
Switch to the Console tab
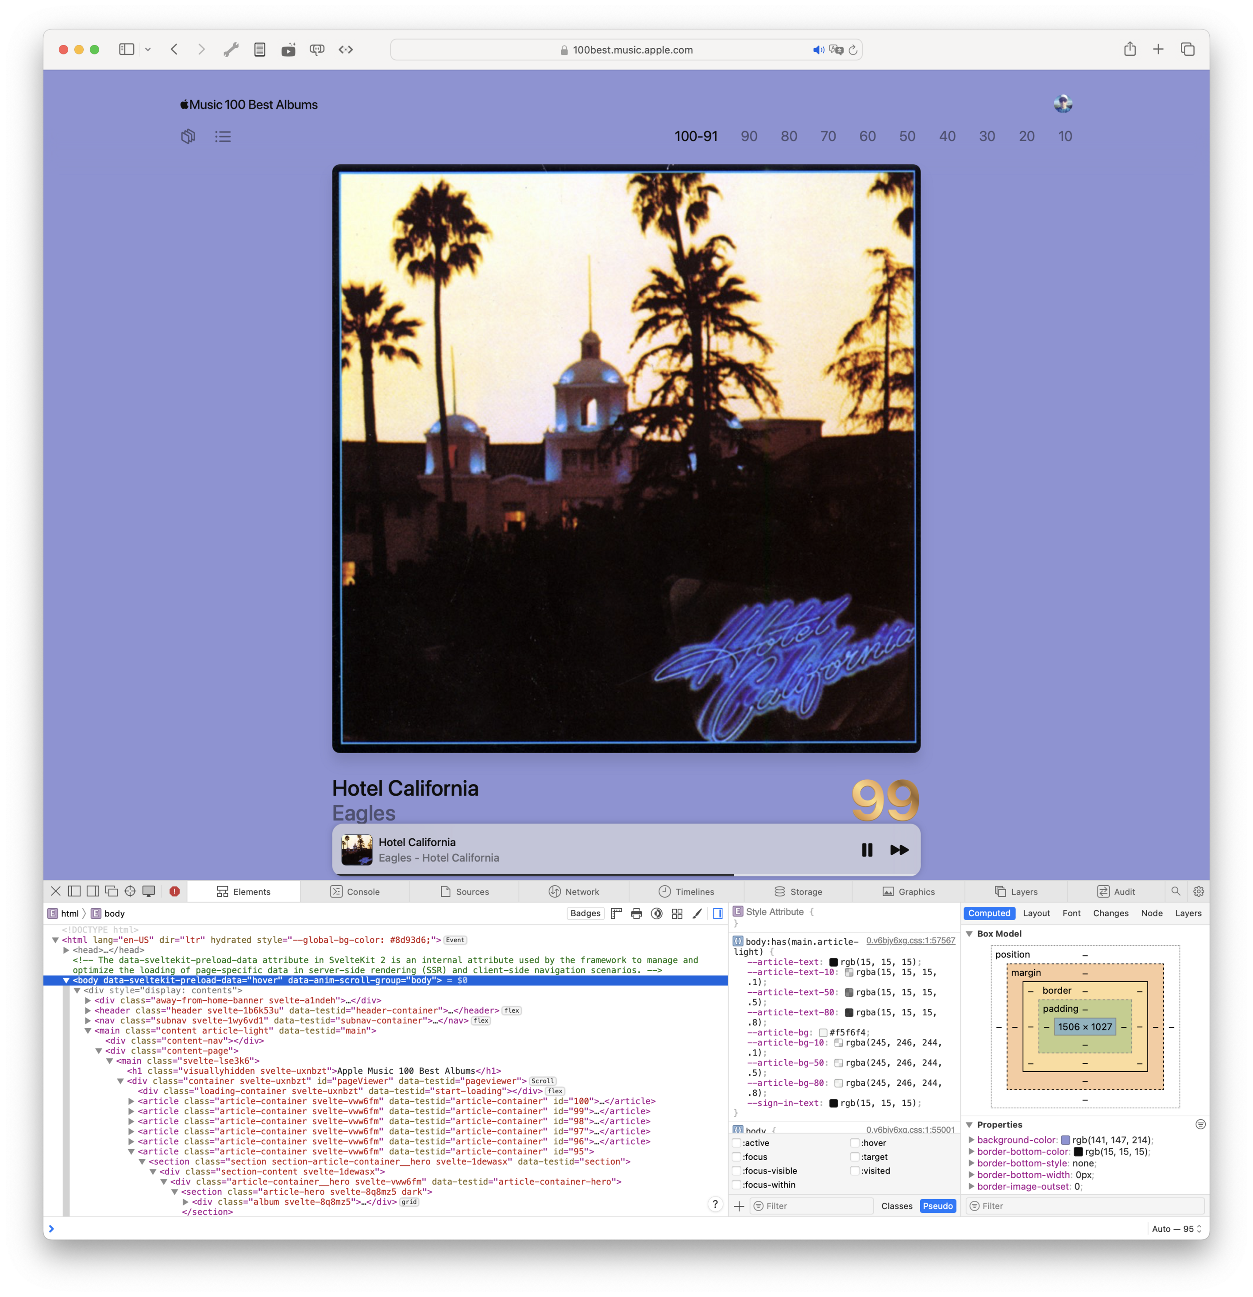coord(355,891)
